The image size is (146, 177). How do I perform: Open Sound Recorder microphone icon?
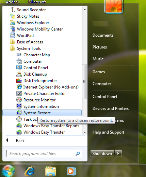tap(13, 9)
